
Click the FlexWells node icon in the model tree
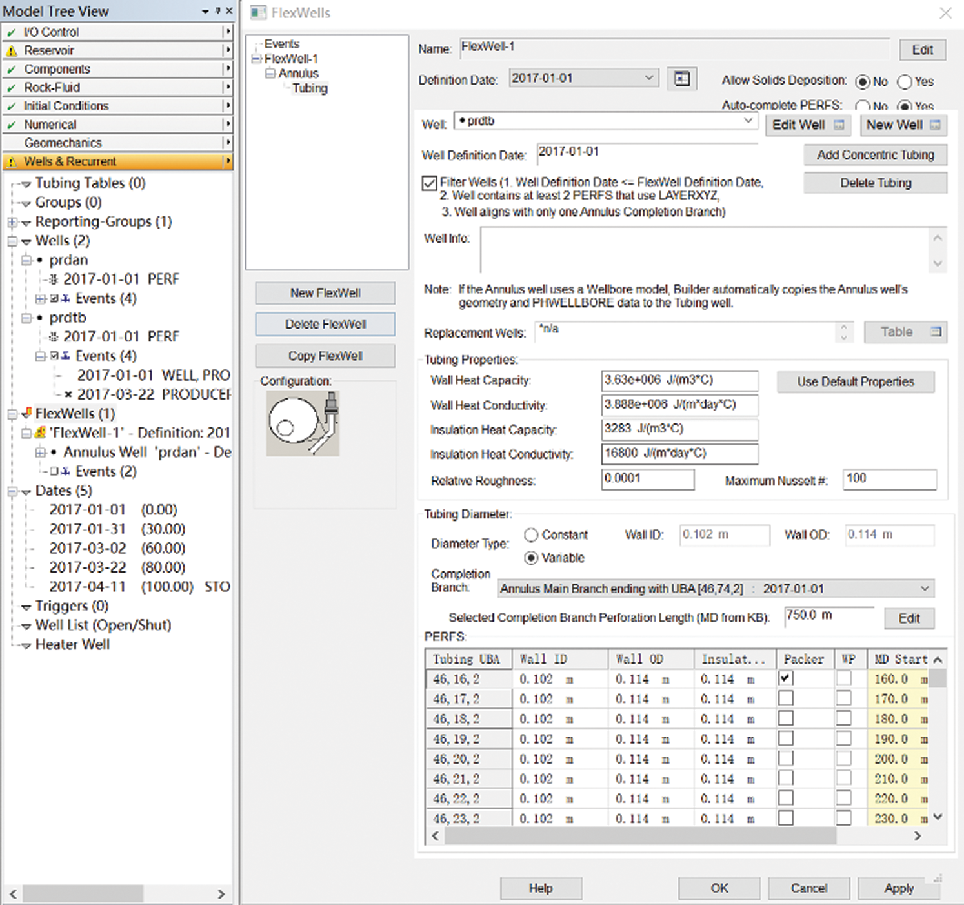coord(26,413)
